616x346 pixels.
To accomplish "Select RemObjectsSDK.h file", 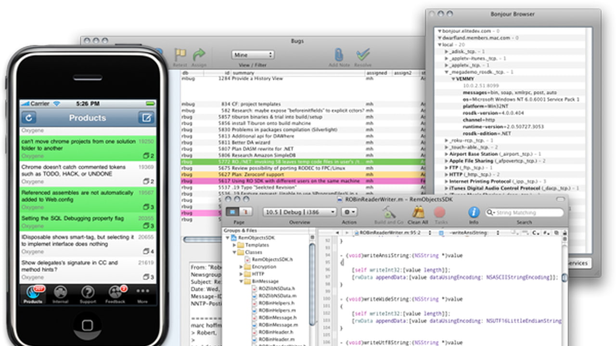I will click(x=272, y=259).
